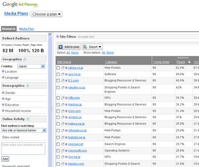
Task: Open rakuten.co.jp in new window icon
Action: pos(63,88)
